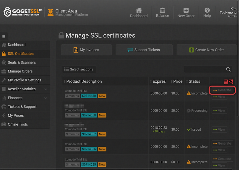Click order ID badge S0714056

pyautogui.click(x=89, y=149)
